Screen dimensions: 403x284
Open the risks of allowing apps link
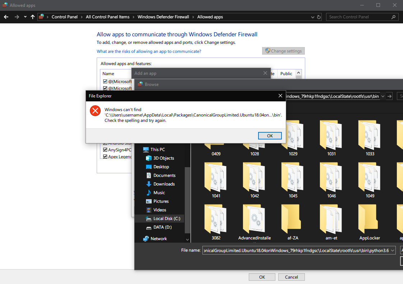pos(149,51)
